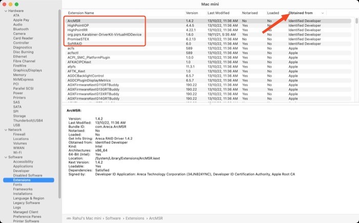The width and height of the screenshot is (359, 223).
Task: Select Logs under Software
Action: click(x=17, y=208)
